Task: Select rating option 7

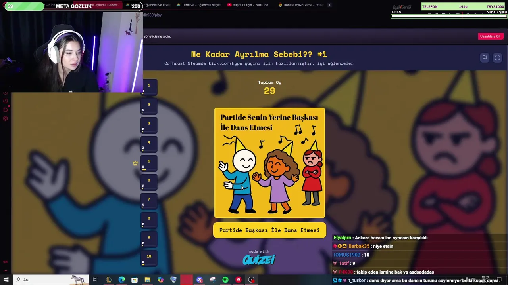Action: (x=149, y=201)
